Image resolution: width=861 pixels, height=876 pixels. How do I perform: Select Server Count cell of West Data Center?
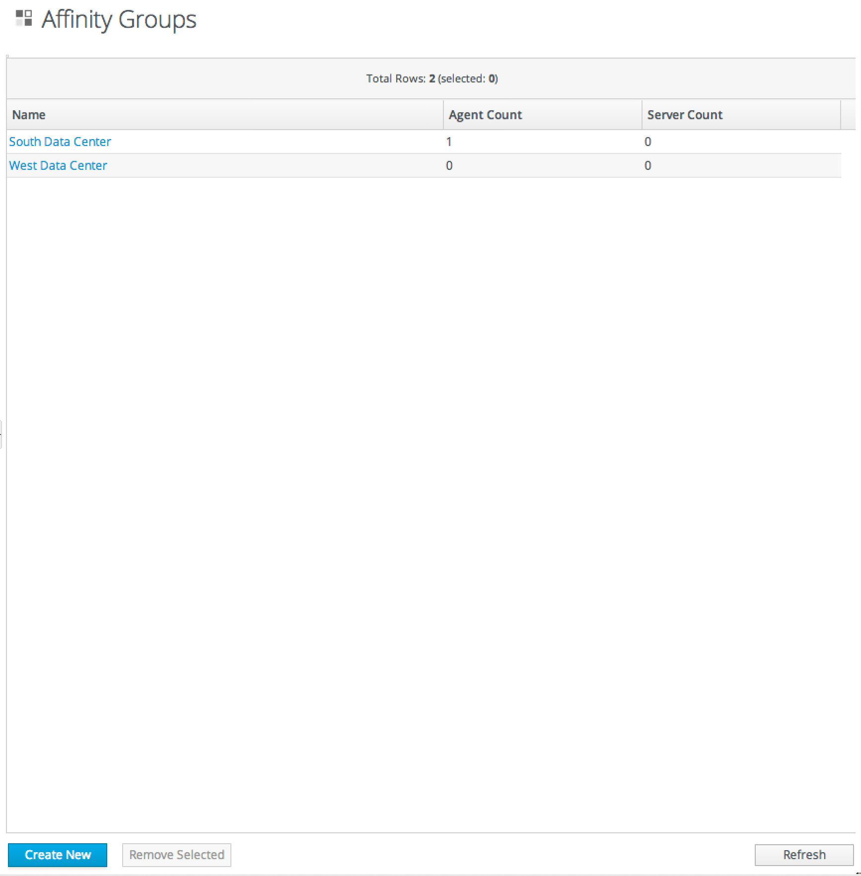(741, 165)
